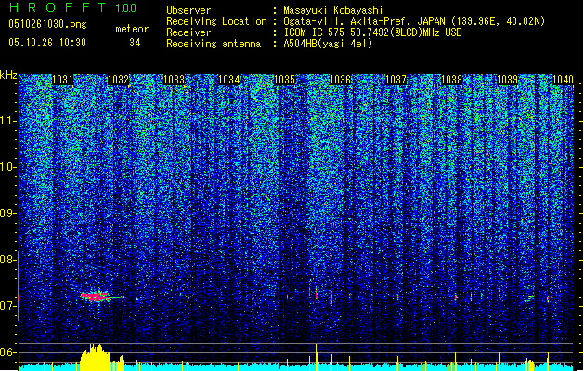Image resolution: width=584 pixels, height=371 pixels.
Task: Click the large red meteor echo in spectrogram
Action: pyautogui.click(x=95, y=296)
